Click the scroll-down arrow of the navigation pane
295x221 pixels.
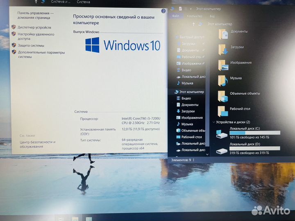tap(207, 154)
